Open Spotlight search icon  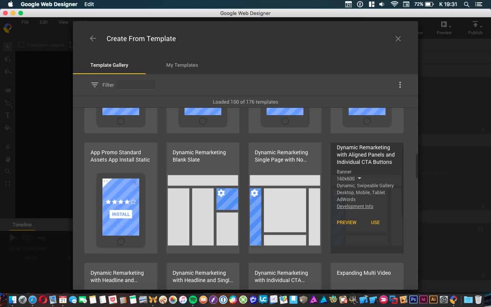[x=466, y=4]
